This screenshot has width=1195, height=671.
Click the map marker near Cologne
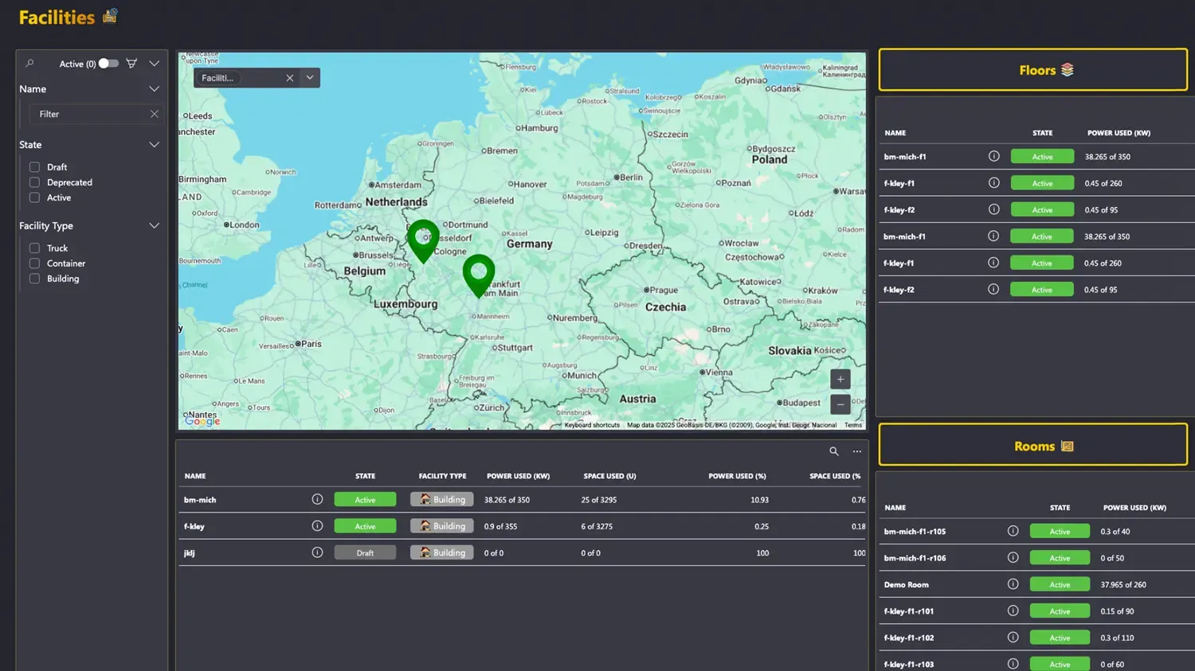pos(423,240)
